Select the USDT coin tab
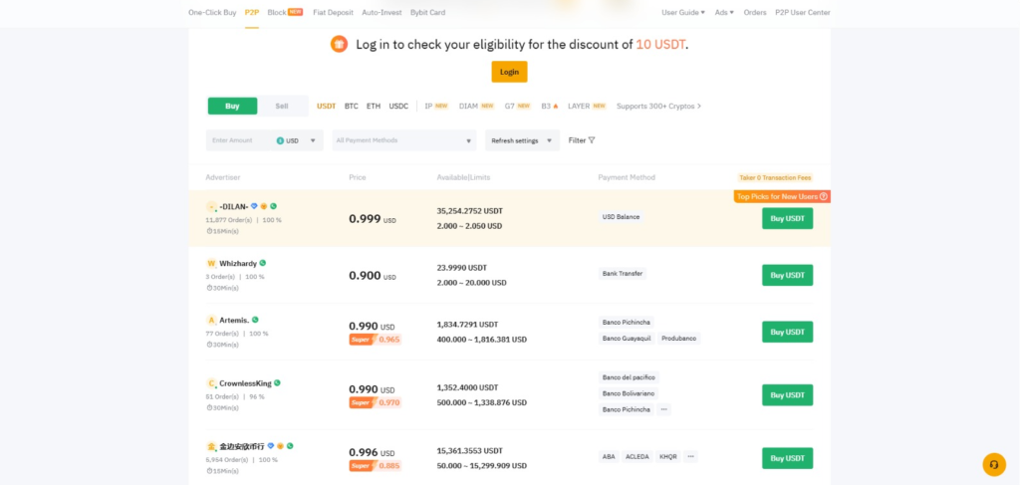 pyautogui.click(x=327, y=106)
